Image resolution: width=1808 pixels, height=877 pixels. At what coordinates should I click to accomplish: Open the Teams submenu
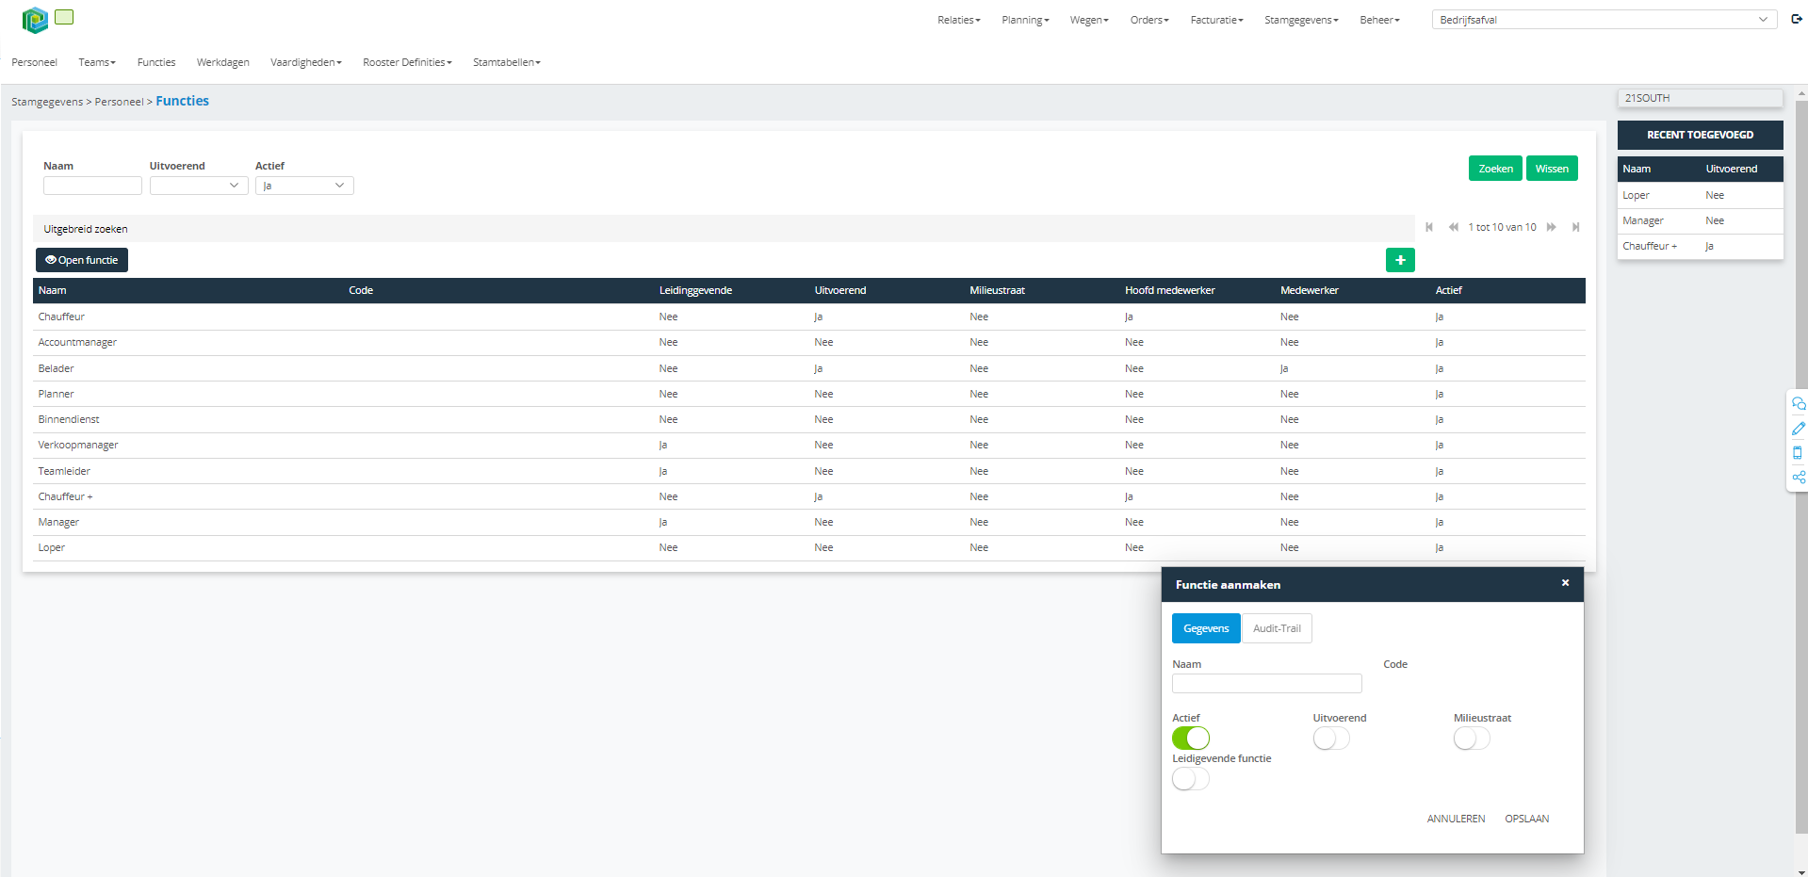click(97, 62)
